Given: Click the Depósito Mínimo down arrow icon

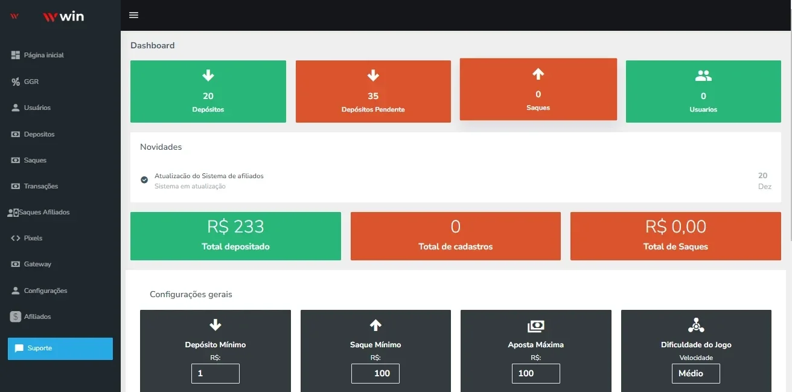Looking at the screenshot, I should tap(216, 325).
